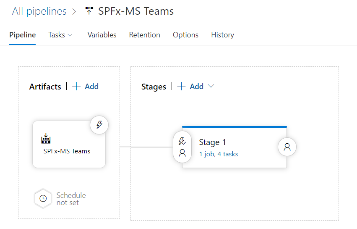Viewport: 357px width, 229px height.
Task: Click the plus icon next to Stages Add
Action: pyautogui.click(x=181, y=87)
